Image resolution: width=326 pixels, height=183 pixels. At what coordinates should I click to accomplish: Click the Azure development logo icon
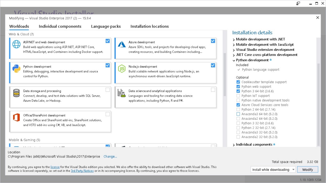(x=122, y=44)
